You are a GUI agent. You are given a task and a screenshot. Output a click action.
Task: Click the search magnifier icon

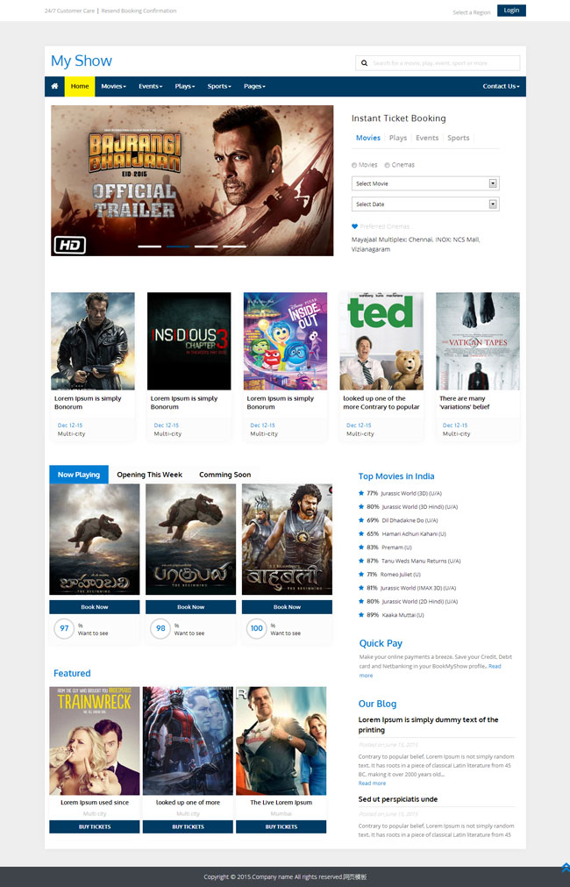tap(364, 63)
